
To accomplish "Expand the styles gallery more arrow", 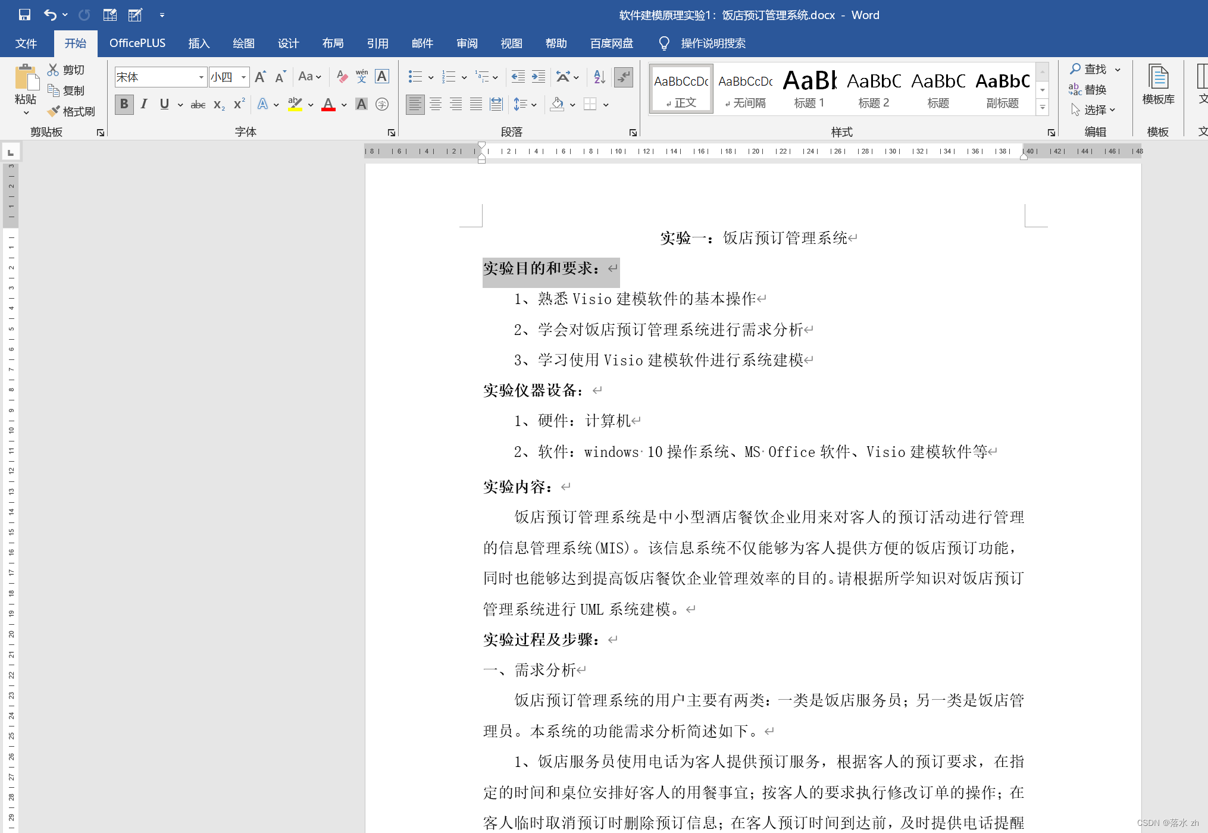I will pyautogui.click(x=1043, y=107).
